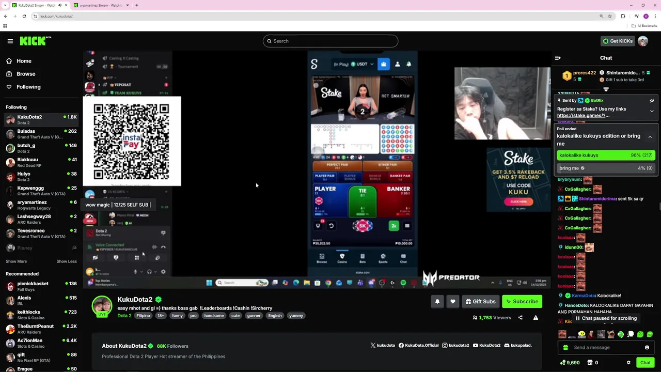Click Show Less in Following list

(x=67, y=261)
